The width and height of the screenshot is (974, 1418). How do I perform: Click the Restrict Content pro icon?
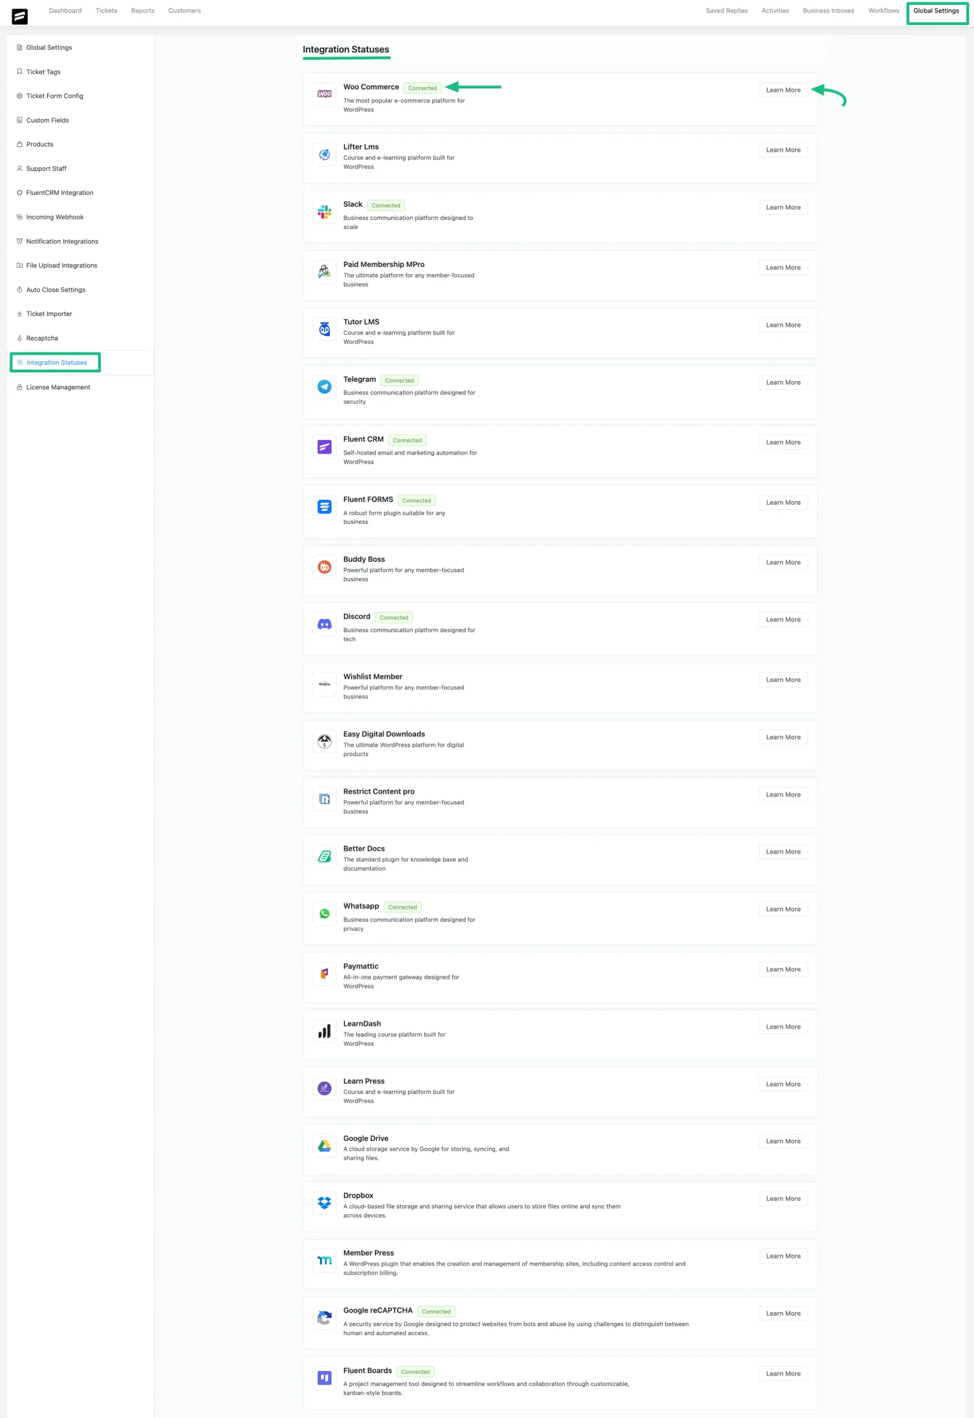pyautogui.click(x=324, y=799)
